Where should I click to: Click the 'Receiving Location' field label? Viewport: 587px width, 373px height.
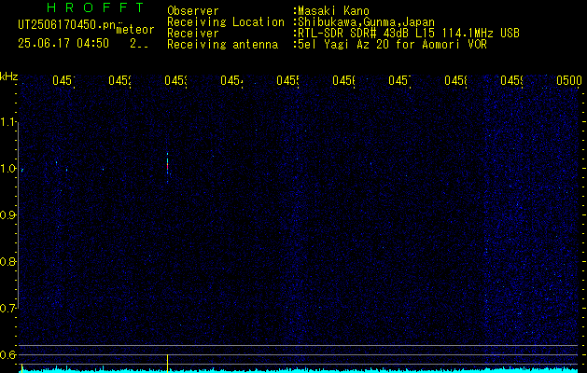(226, 22)
